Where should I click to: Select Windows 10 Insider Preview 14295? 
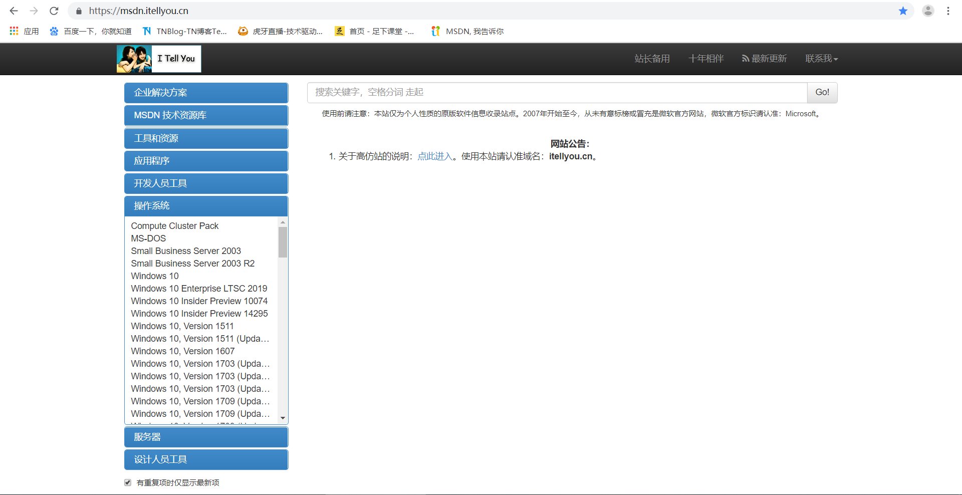pos(199,314)
